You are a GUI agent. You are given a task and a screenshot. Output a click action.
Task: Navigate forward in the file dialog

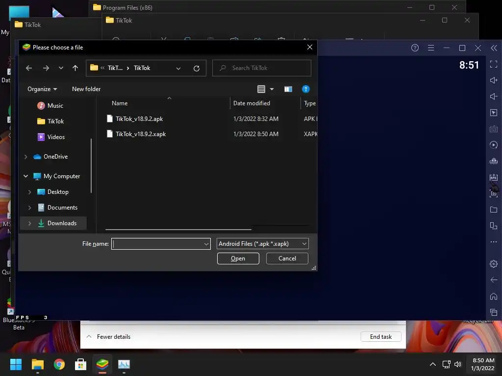(46, 68)
